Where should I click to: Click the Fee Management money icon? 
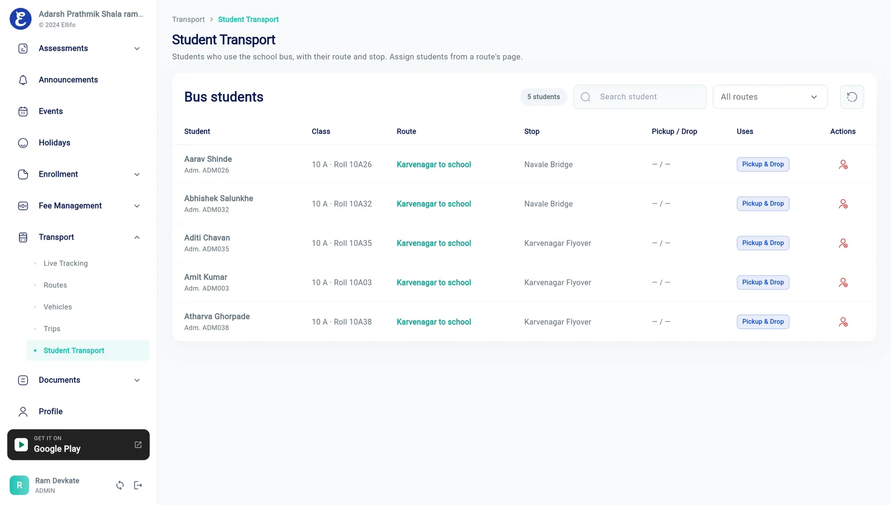(x=23, y=206)
